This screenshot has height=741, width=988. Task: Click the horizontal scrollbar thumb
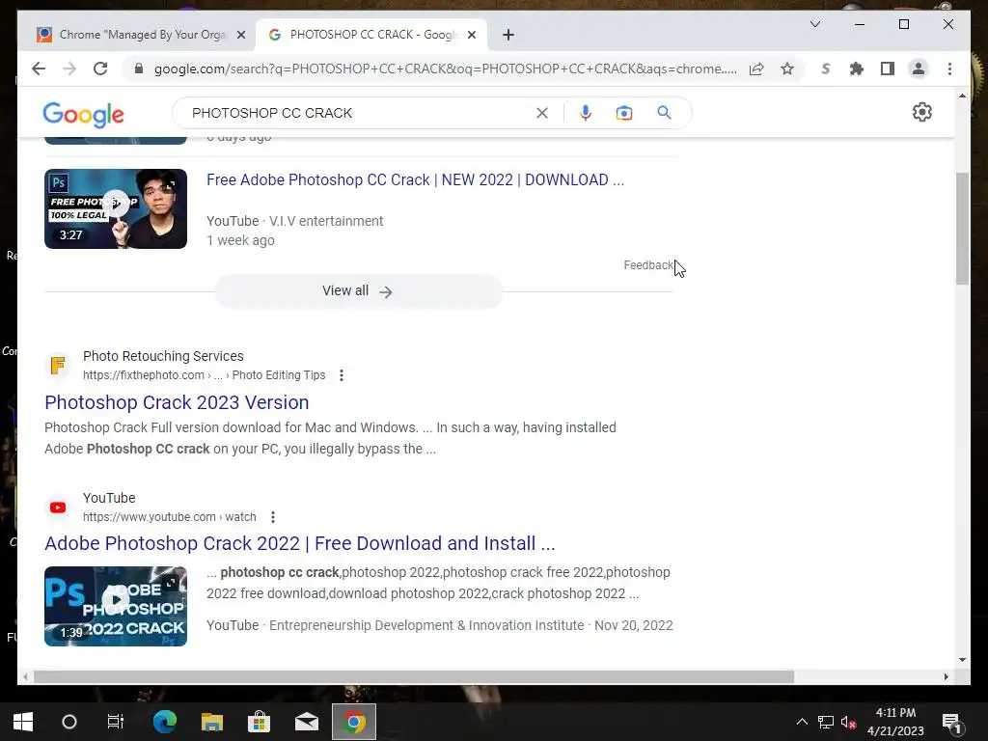[x=414, y=677]
